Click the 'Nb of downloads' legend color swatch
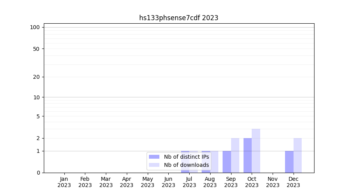Screen dimensions: 349x194 (x=154, y=165)
